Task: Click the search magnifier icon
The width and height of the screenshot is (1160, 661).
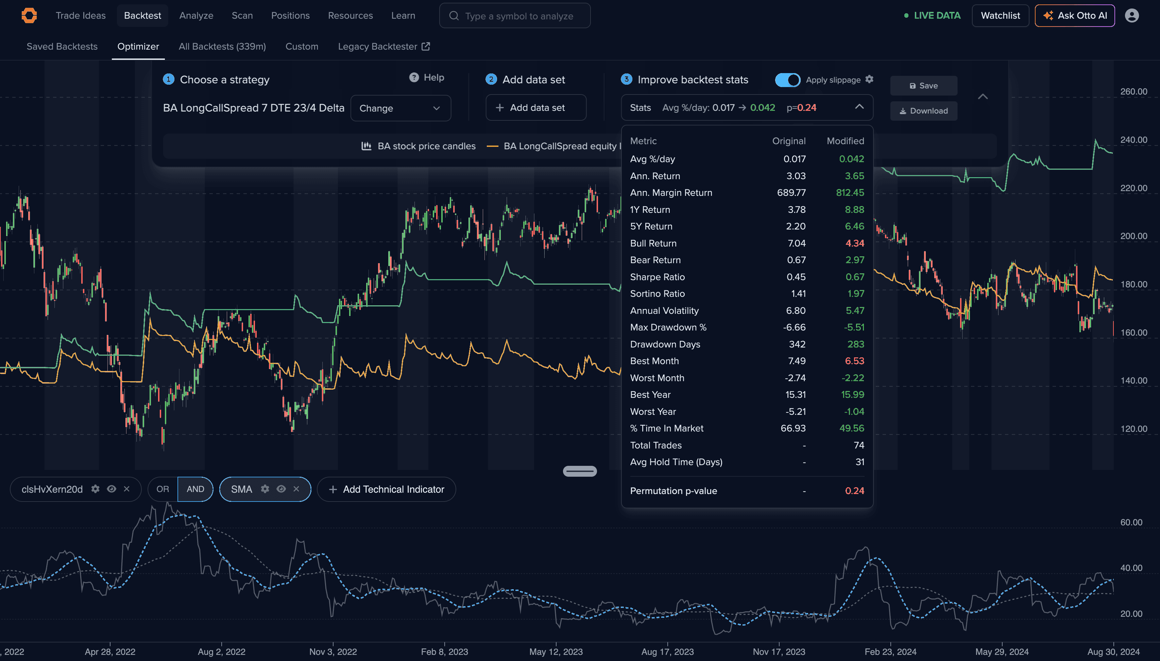Action: 454,16
